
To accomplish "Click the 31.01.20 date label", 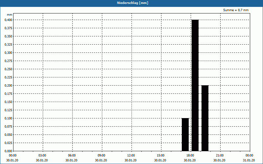I will click(x=249, y=160).
